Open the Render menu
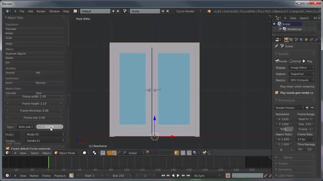323x181 pixels. tap(41, 11)
